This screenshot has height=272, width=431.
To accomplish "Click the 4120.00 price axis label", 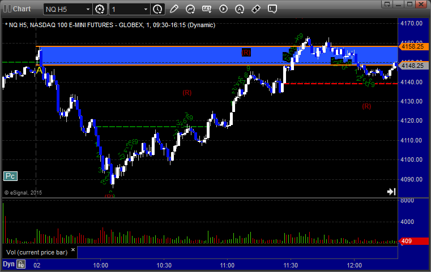I will pyautogui.click(x=412, y=120).
